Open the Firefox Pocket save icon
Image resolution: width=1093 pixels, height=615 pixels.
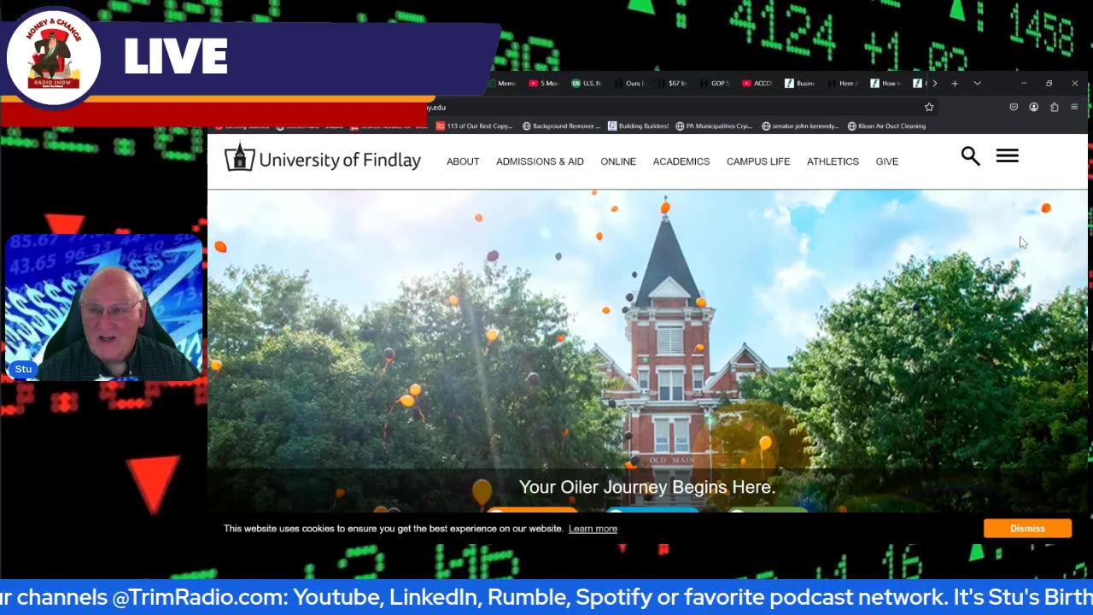(x=1014, y=107)
